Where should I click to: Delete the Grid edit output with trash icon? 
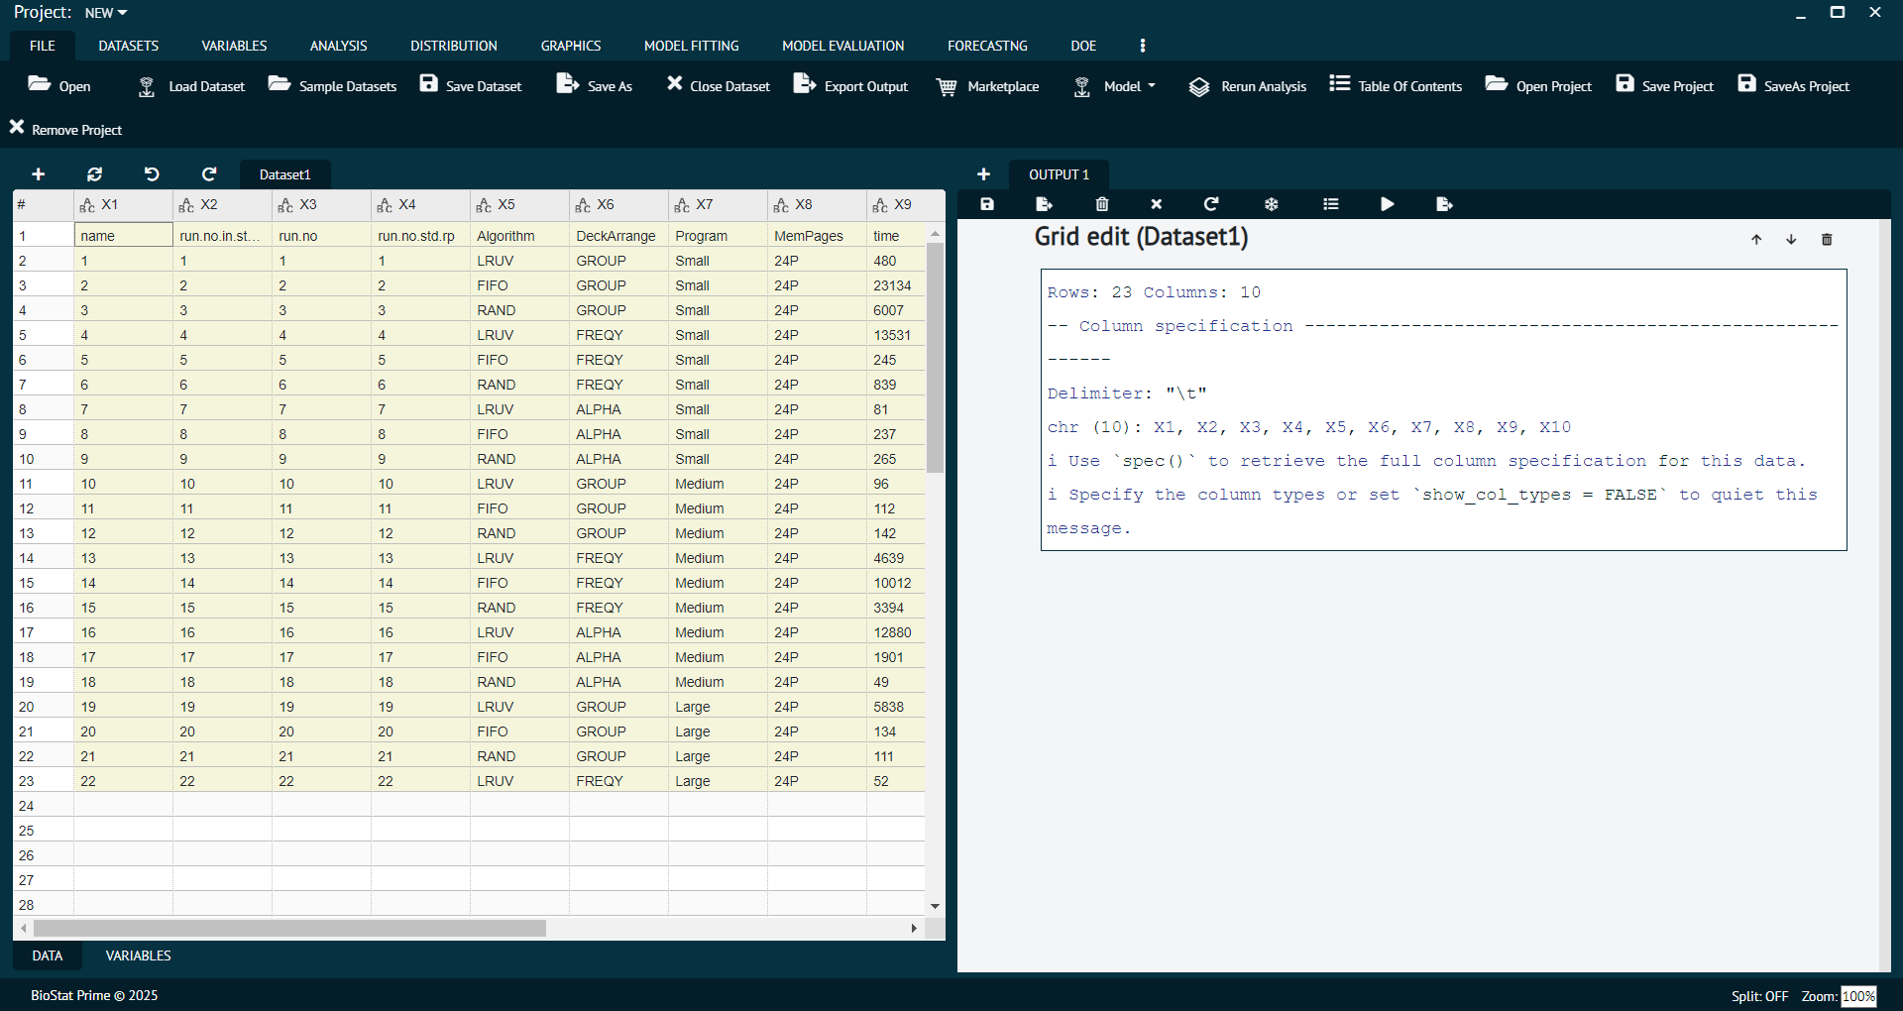(x=1827, y=239)
